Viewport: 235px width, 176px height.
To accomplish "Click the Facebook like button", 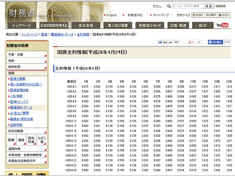I will [215, 42].
